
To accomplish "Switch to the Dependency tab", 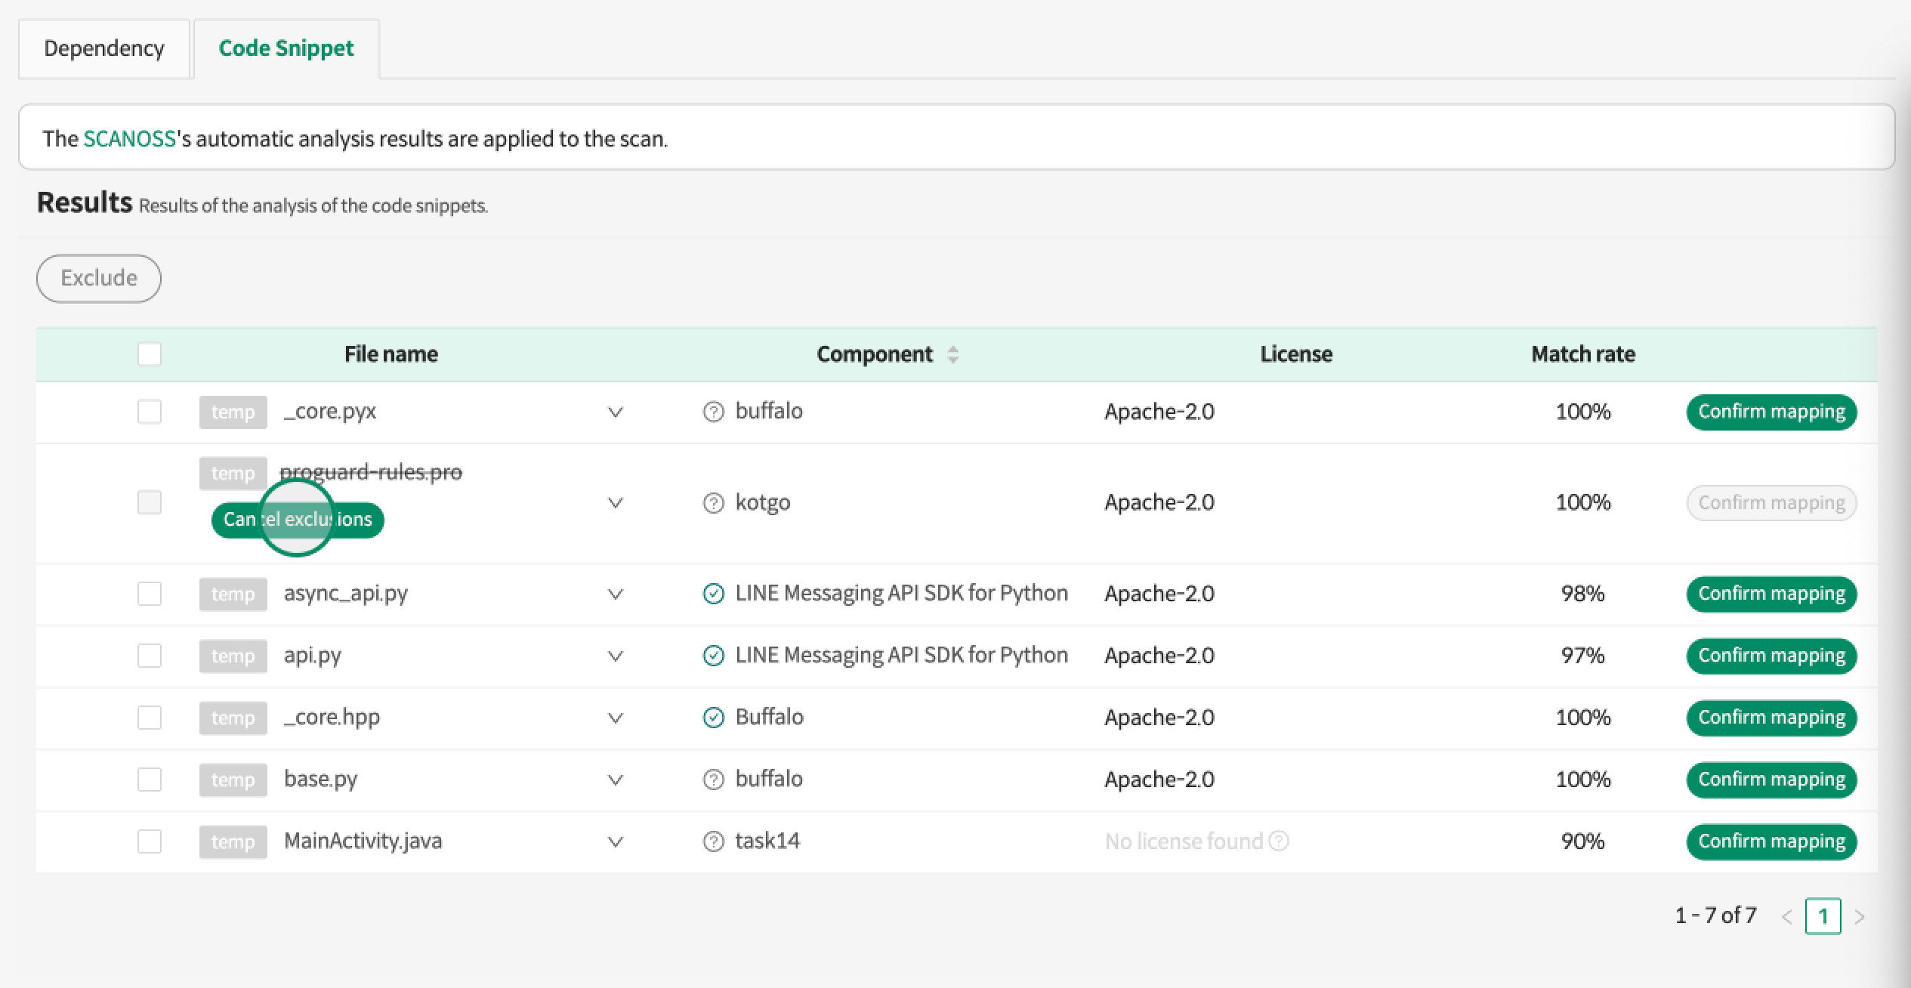I will [x=104, y=48].
